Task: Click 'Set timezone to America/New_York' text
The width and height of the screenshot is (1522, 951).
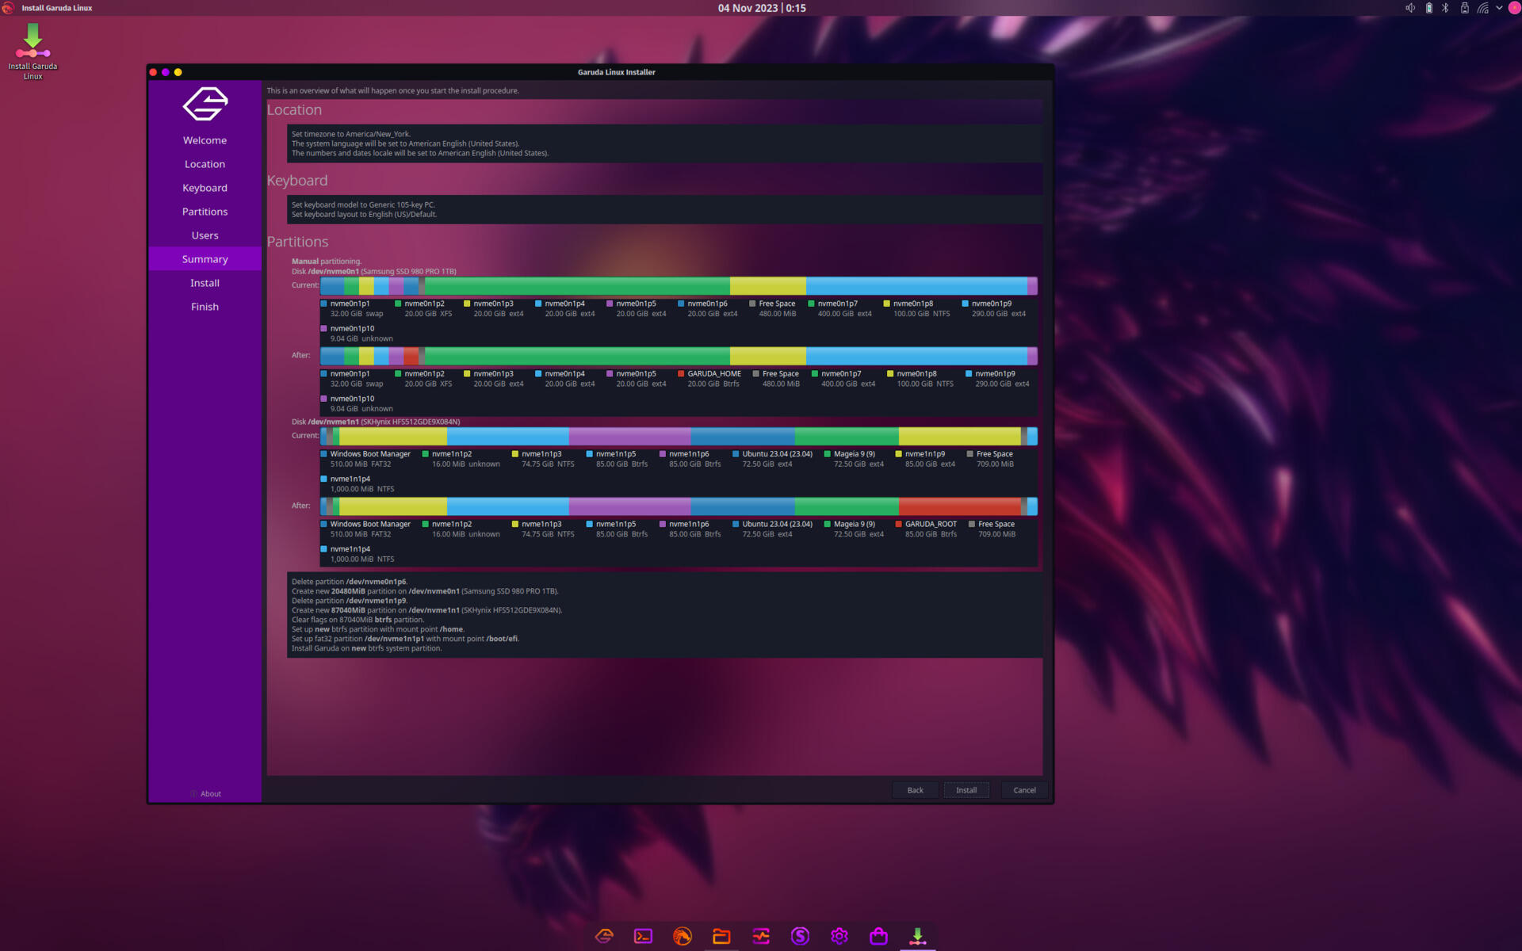Action: (x=350, y=134)
